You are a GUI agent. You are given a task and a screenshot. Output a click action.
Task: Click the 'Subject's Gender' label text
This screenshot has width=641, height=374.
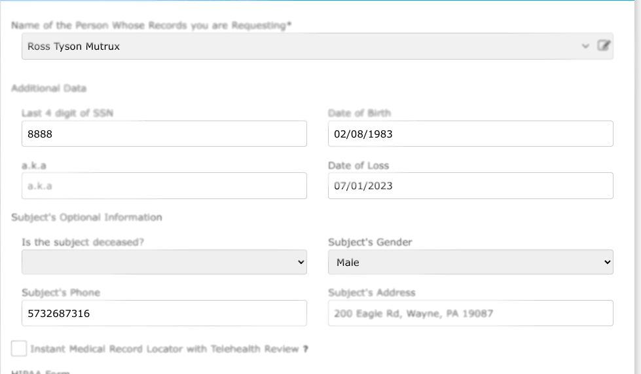(x=370, y=242)
